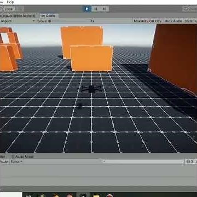Toggle the Stats overlay button
Image resolution: width=197 pixels, height=197 pixels.
point(188,21)
